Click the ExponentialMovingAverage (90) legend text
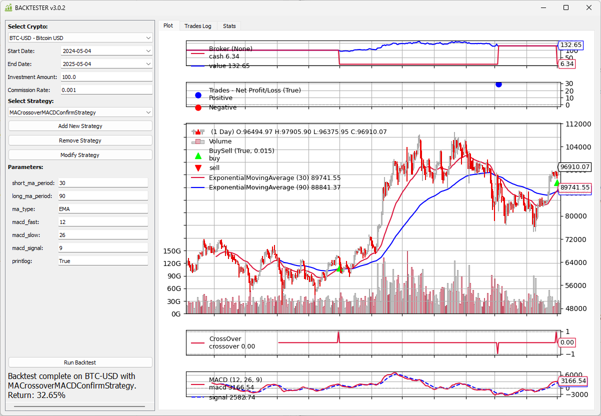 pyautogui.click(x=274, y=187)
